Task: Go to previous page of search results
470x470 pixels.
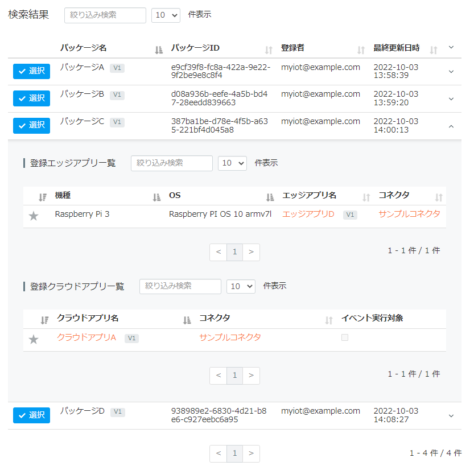Action: [x=218, y=453]
